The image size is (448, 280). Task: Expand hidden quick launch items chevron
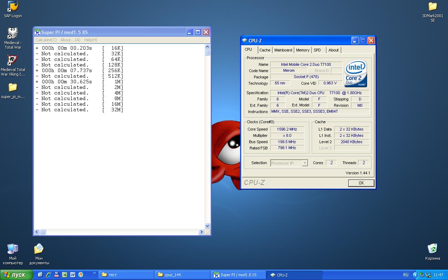[94, 273]
